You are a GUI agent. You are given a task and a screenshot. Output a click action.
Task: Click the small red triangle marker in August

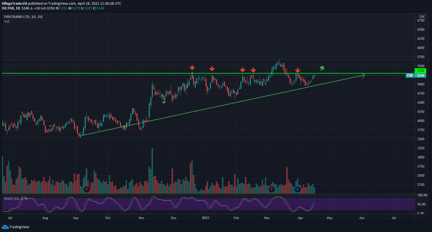click(50, 126)
